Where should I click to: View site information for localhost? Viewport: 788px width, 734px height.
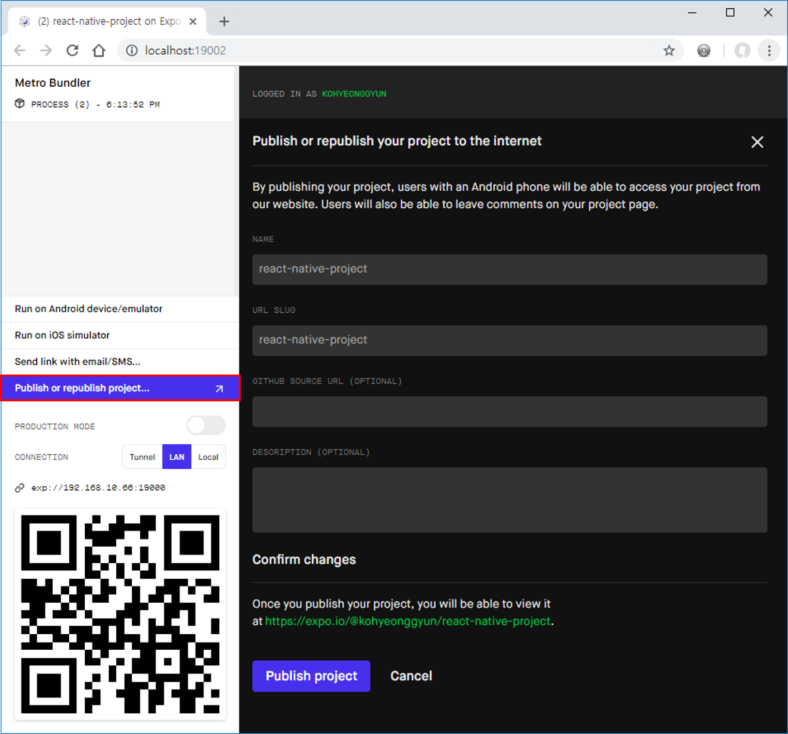click(x=132, y=50)
